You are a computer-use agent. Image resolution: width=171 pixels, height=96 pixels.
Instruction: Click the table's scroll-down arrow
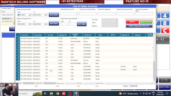[x=154, y=81]
